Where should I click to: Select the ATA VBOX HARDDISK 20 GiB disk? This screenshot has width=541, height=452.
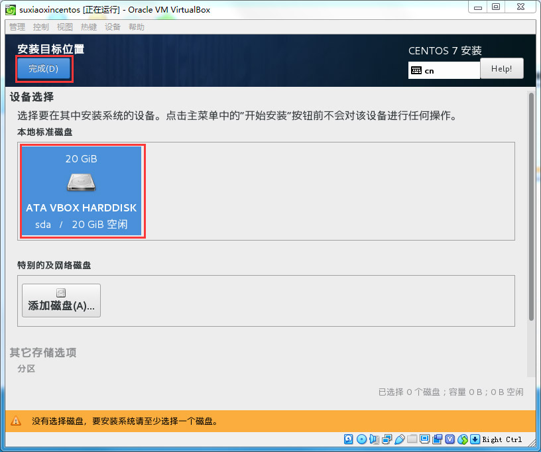(x=82, y=191)
